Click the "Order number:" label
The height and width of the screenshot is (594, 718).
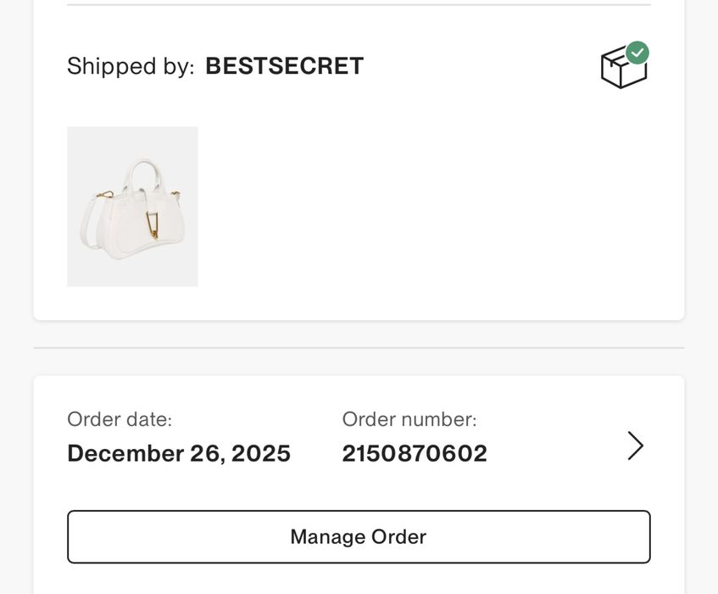tap(409, 419)
